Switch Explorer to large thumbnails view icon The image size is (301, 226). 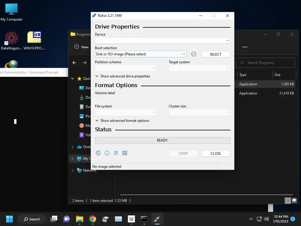click(x=294, y=201)
